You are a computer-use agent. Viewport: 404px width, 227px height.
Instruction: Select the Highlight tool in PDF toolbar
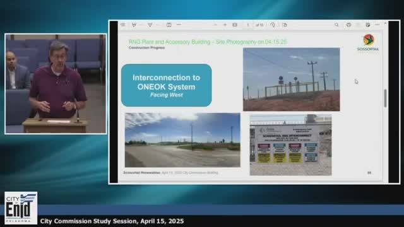tap(150, 25)
